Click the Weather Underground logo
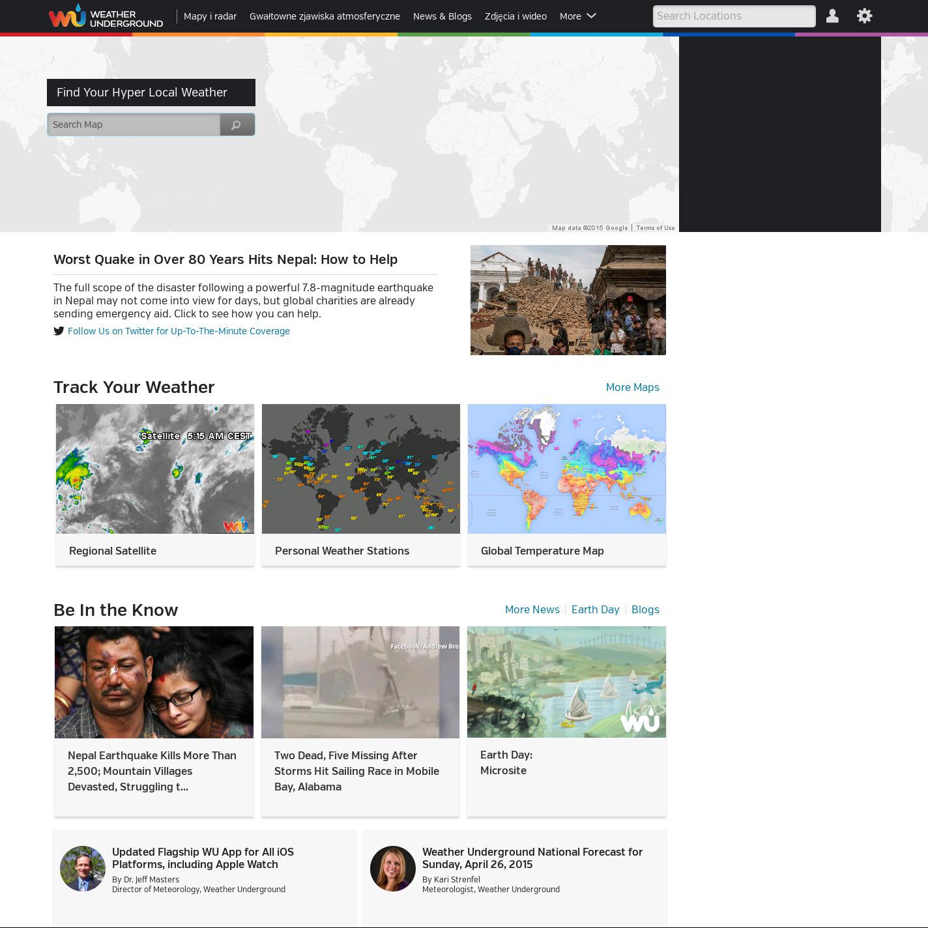The height and width of the screenshot is (928, 928). 106,16
